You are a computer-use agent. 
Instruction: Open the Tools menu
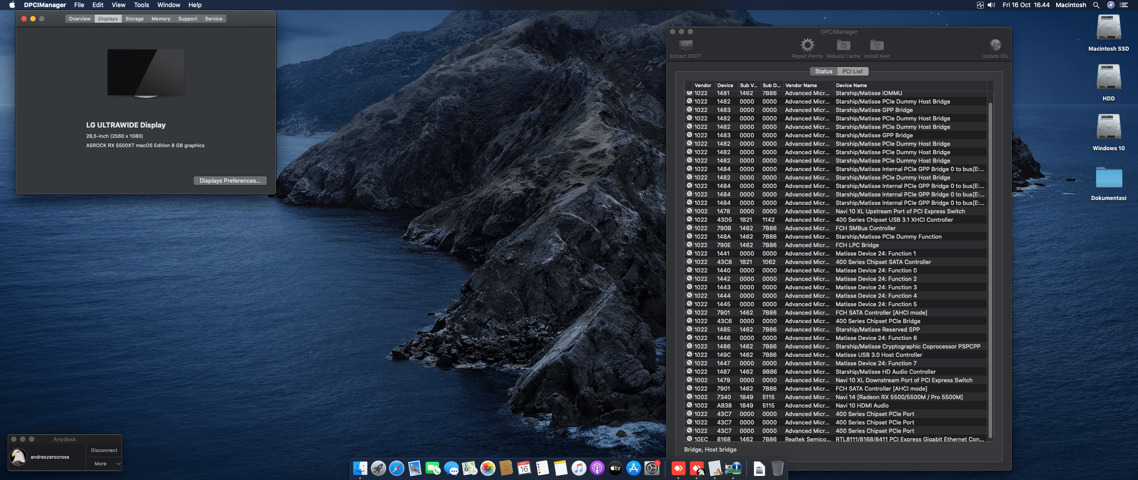pos(141,5)
